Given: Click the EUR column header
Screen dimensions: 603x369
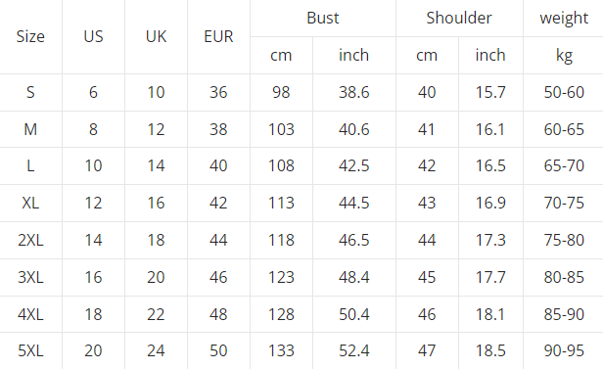Looking at the screenshot, I should (218, 36).
